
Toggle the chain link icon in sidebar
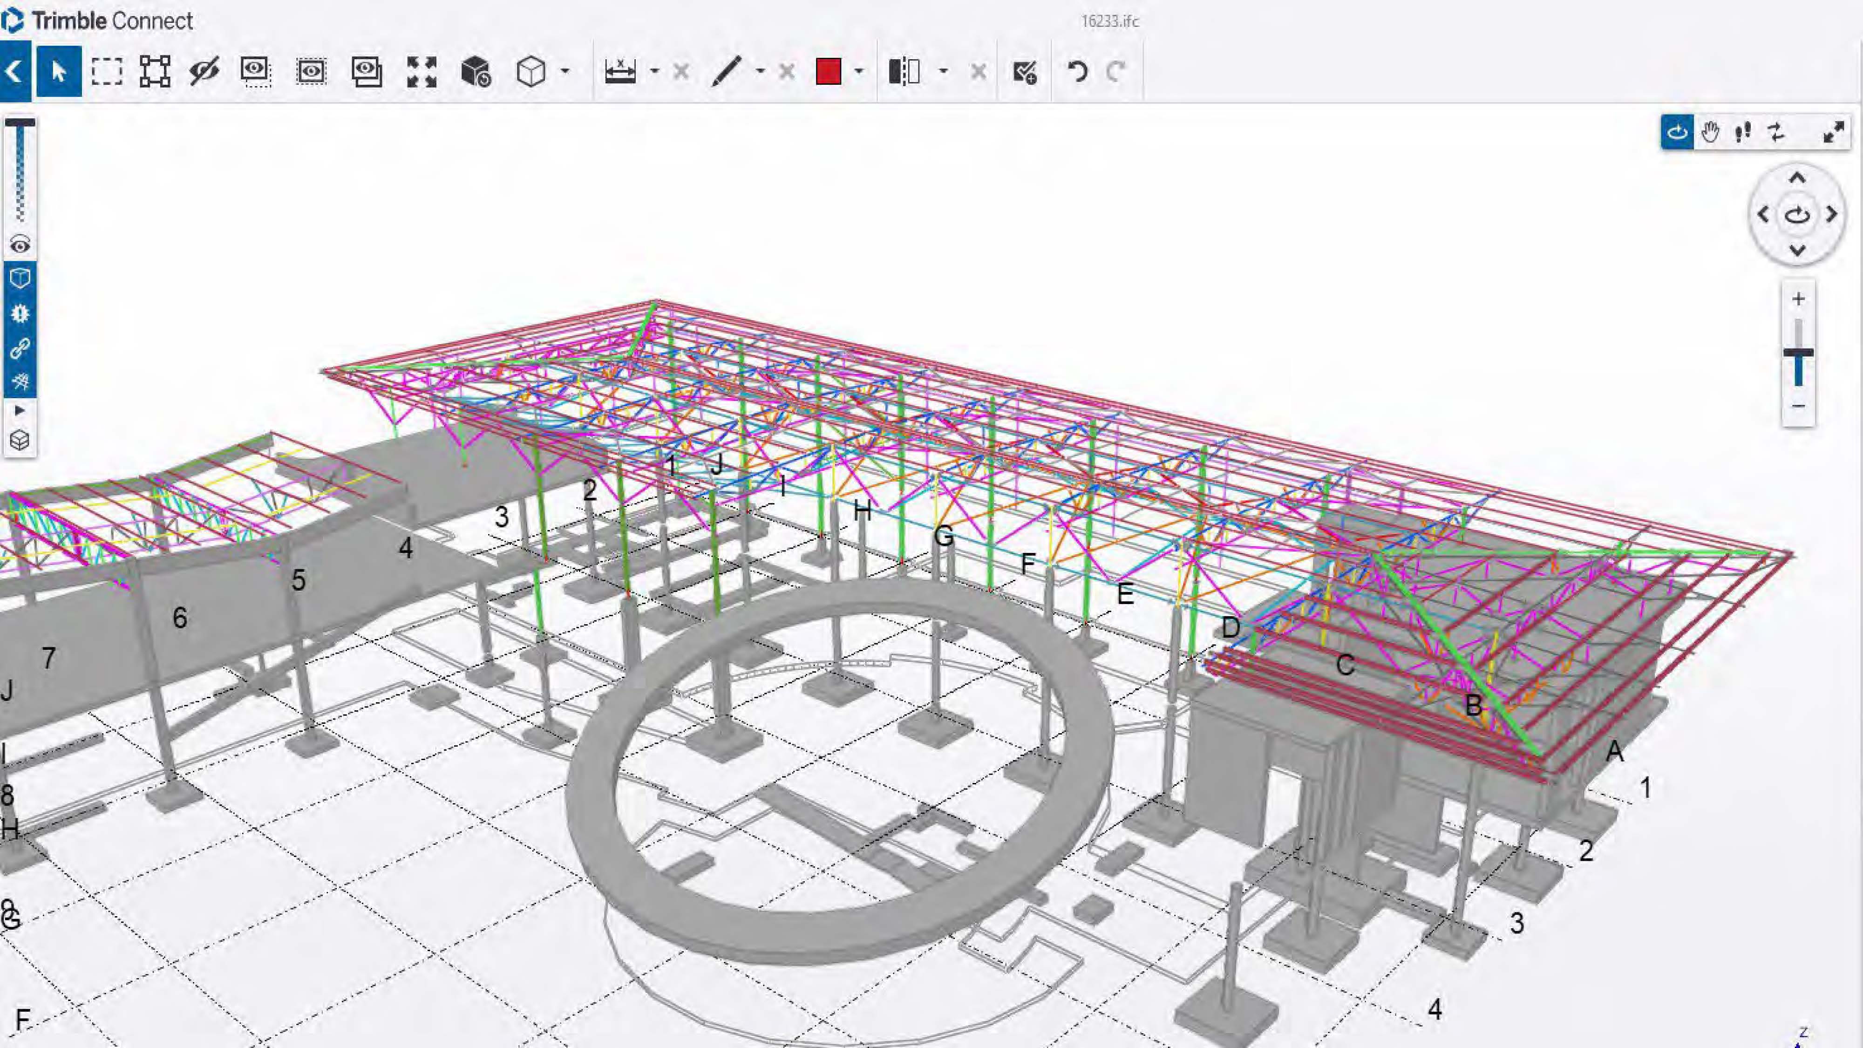point(20,348)
